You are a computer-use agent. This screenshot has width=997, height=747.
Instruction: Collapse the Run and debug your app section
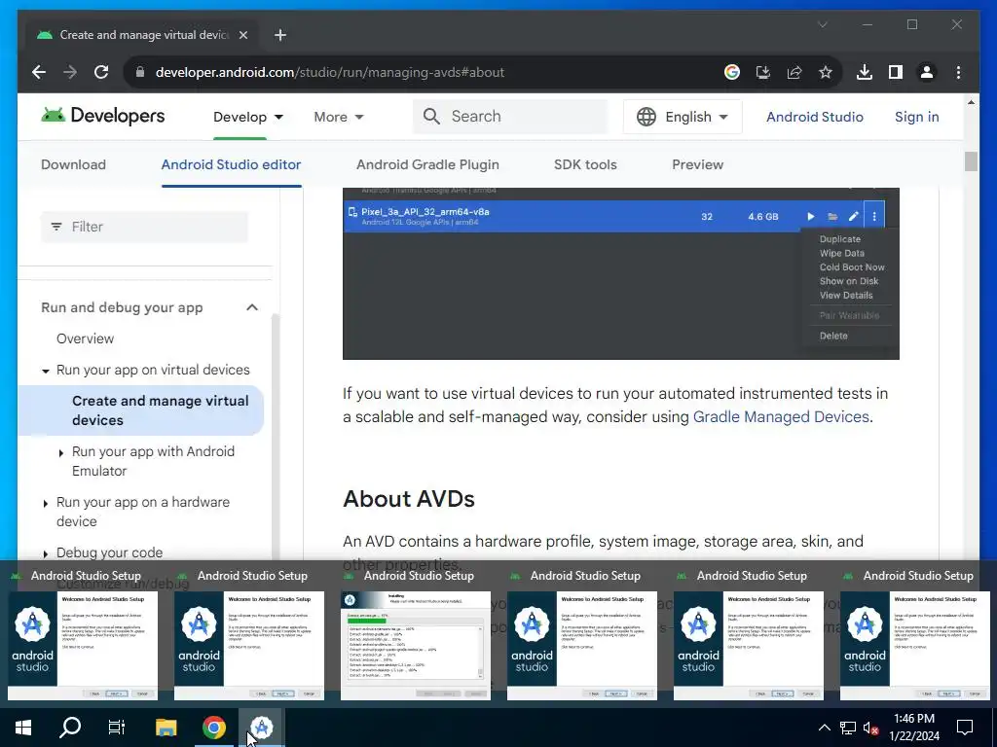pyautogui.click(x=252, y=307)
